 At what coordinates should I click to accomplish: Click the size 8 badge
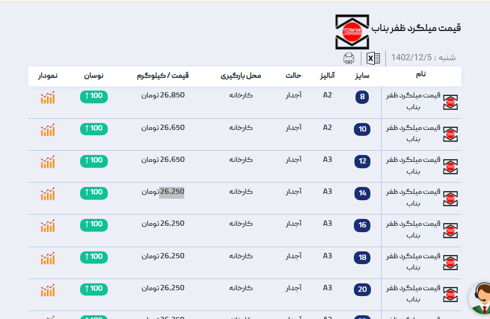(362, 97)
